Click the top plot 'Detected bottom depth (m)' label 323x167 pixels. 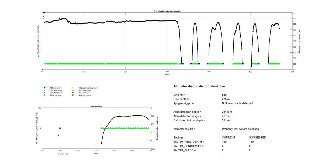point(300,41)
